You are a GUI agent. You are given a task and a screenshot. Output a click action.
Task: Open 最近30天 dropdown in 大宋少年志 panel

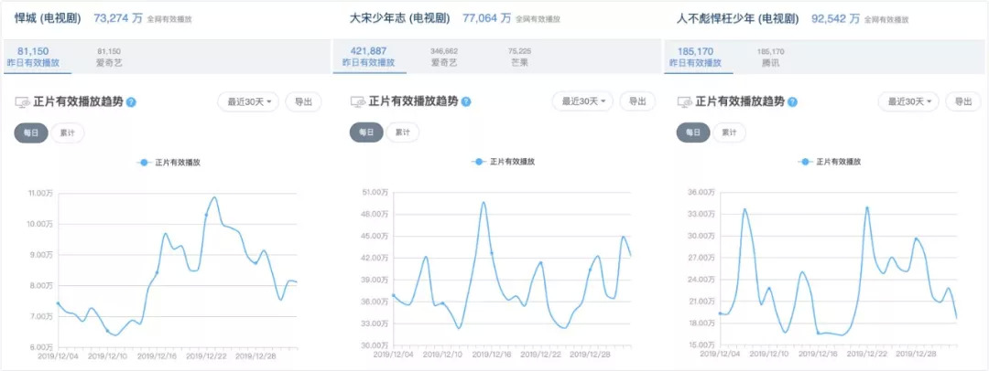tap(582, 101)
